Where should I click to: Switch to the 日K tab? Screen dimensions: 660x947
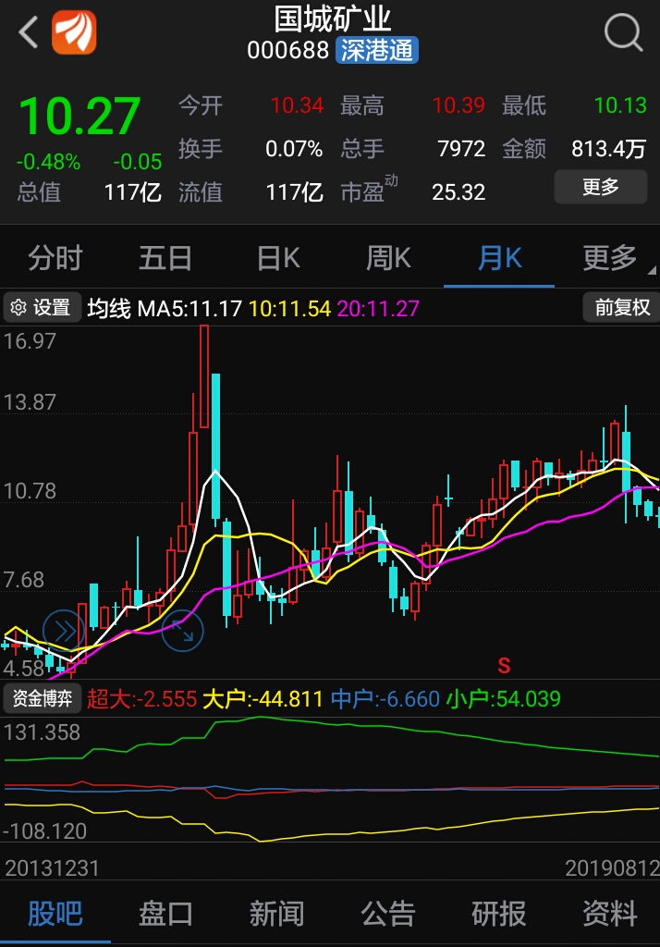pos(278,258)
